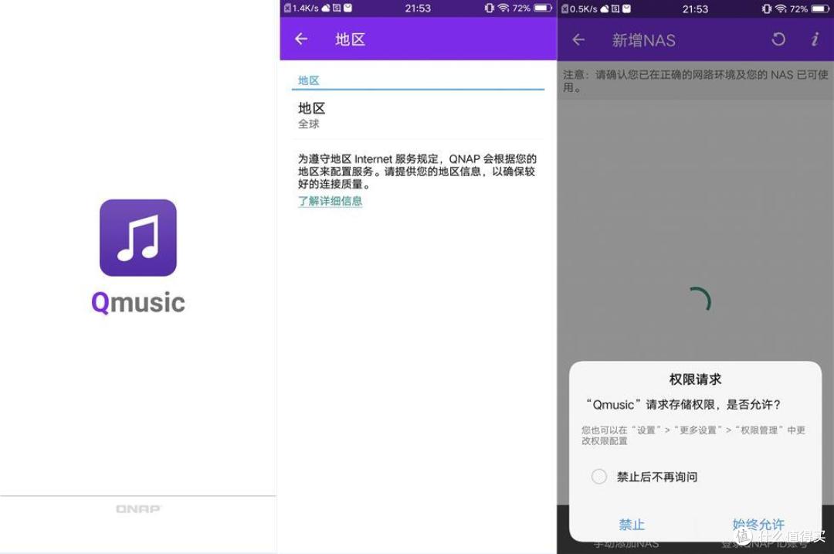834x554 pixels.
Task: Tap the 1.4K/s network speed indicator
Action: [305, 8]
